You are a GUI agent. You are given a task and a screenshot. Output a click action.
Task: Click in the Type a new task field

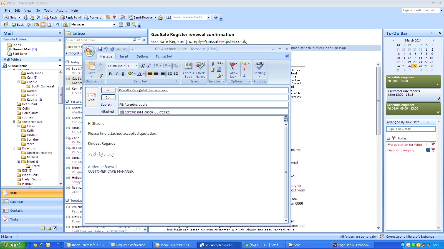[411, 129]
